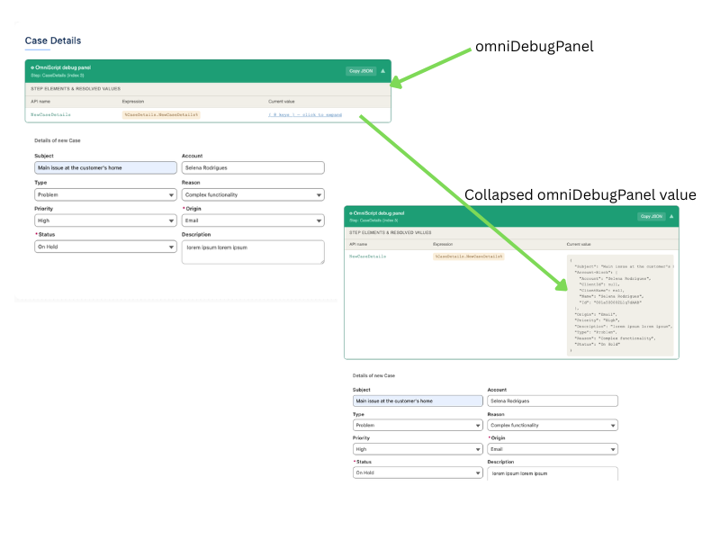
Task: Click Copy JSON in the compact debug panel
Action: click(361, 71)
